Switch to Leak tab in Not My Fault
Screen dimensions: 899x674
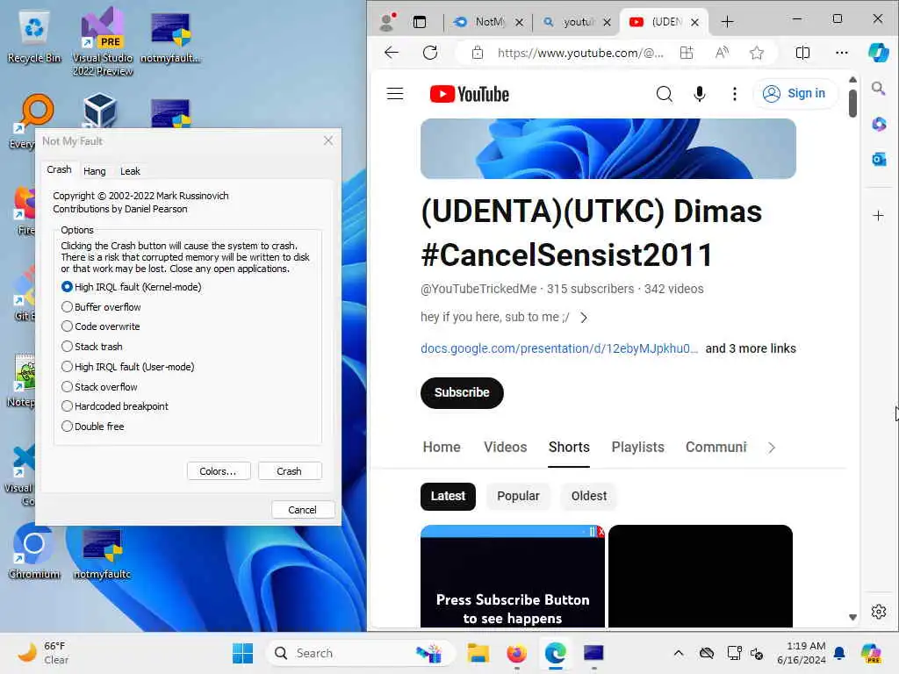click(x=130, y=171)
